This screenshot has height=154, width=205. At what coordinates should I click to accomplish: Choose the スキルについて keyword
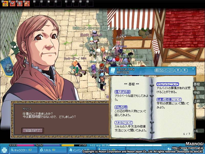coord(124,123)
